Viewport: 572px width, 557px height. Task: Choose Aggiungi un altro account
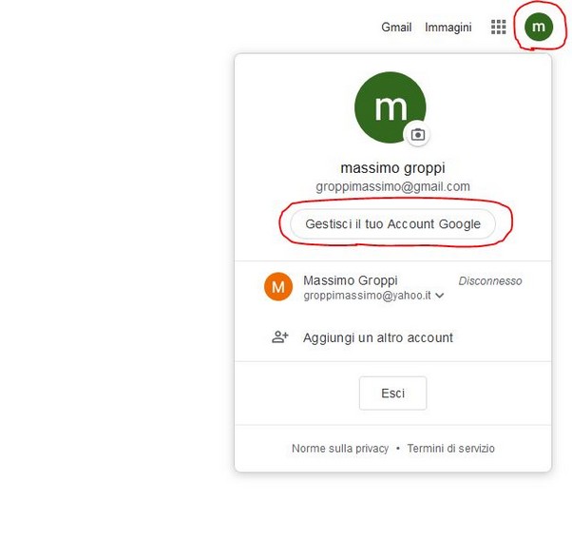click(378, 337)
